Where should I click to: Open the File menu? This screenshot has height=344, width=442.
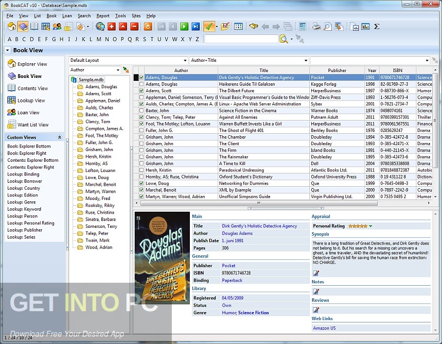tap(10, 16)
